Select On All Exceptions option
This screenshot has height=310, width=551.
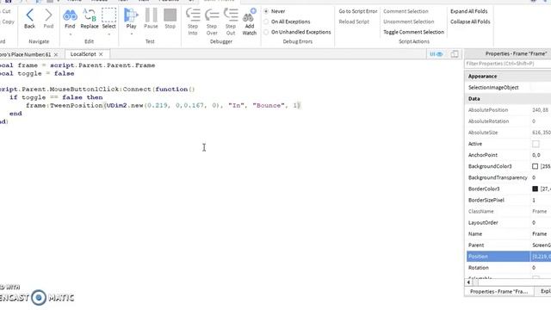pos(266,22)
